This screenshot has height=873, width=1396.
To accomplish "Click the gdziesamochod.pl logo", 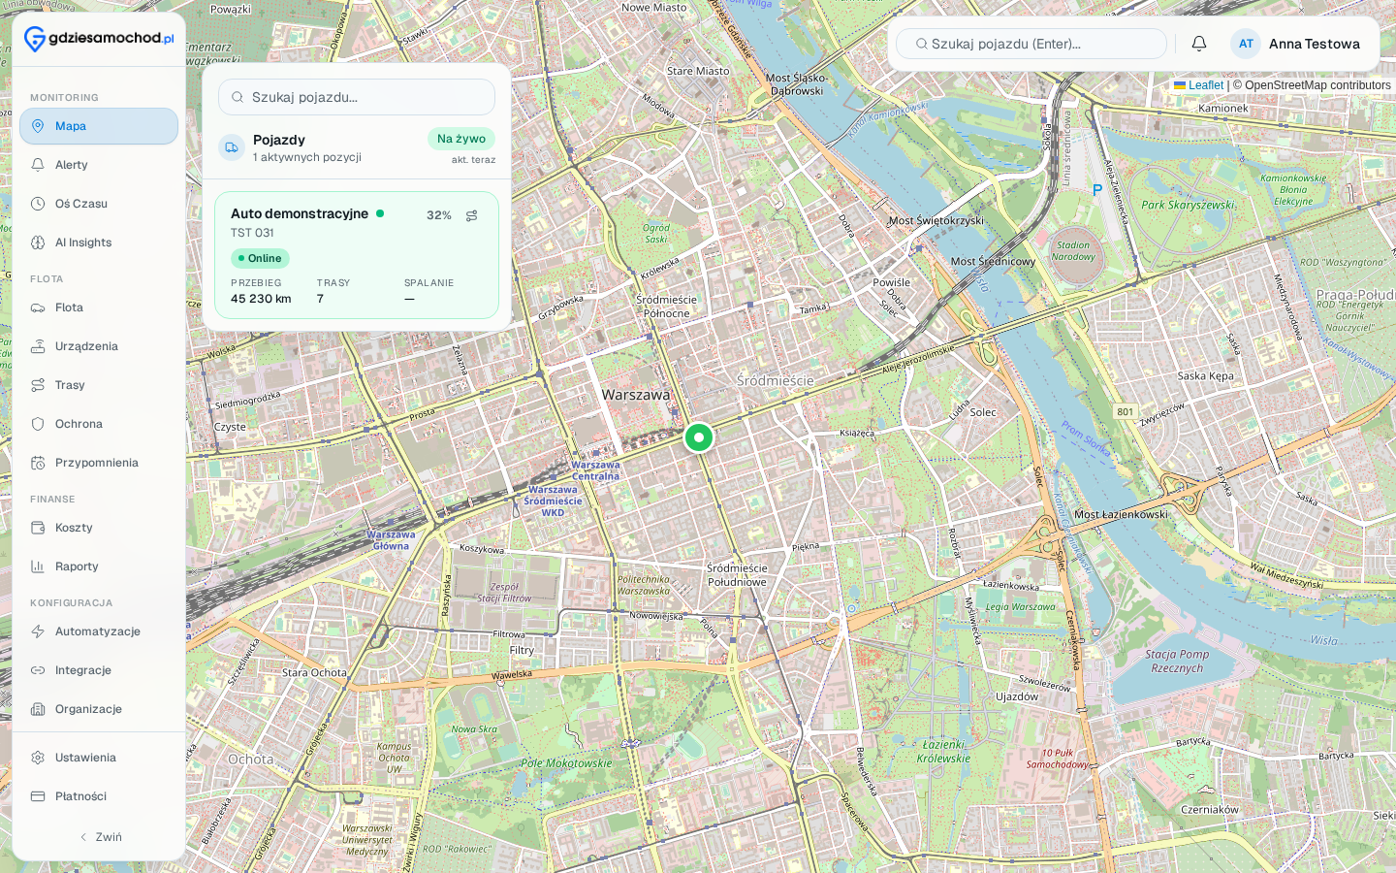I will click(x=99, y=39).
